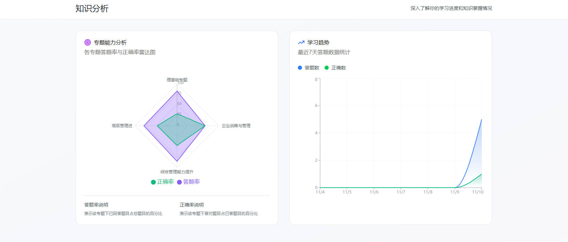The image size is (568, 242).
Task: Click the target icon beside 专题能力分析
Action: click(88, 42)
